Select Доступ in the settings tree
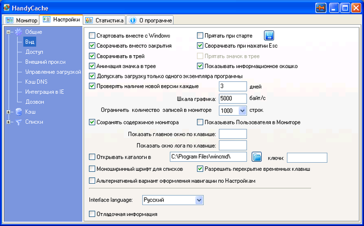The height and width of the screenshot is (226, 364). coord(34,52)
